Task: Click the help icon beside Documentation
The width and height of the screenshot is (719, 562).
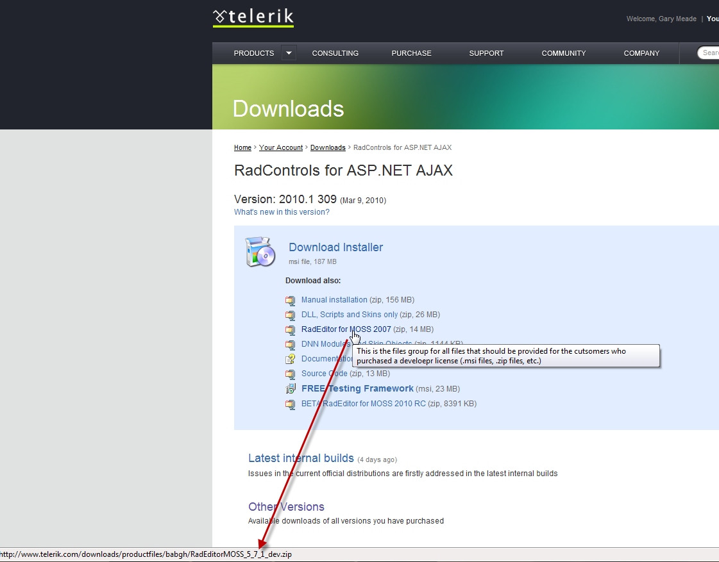Action: click(x=291, y=359)
